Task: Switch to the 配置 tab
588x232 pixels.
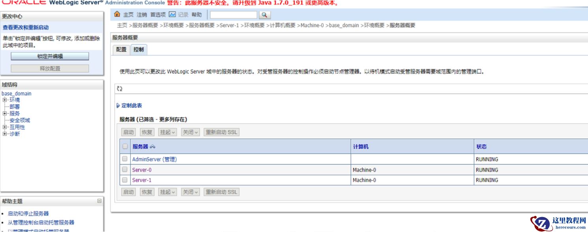Action: [x=120, y=50]
